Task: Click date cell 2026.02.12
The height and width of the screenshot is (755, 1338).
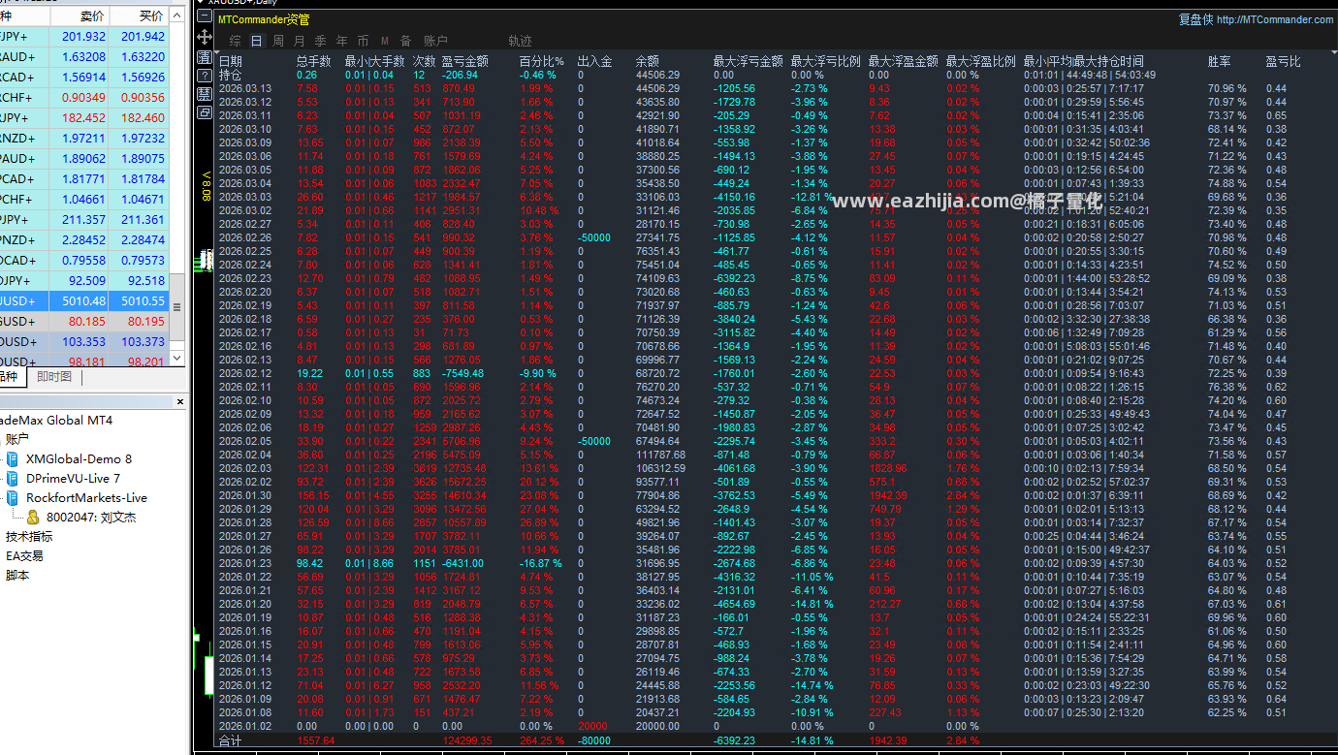Action: click(x=245, y=373)
